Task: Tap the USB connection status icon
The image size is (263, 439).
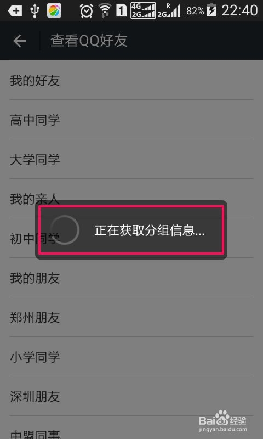Action: (35, 11)
